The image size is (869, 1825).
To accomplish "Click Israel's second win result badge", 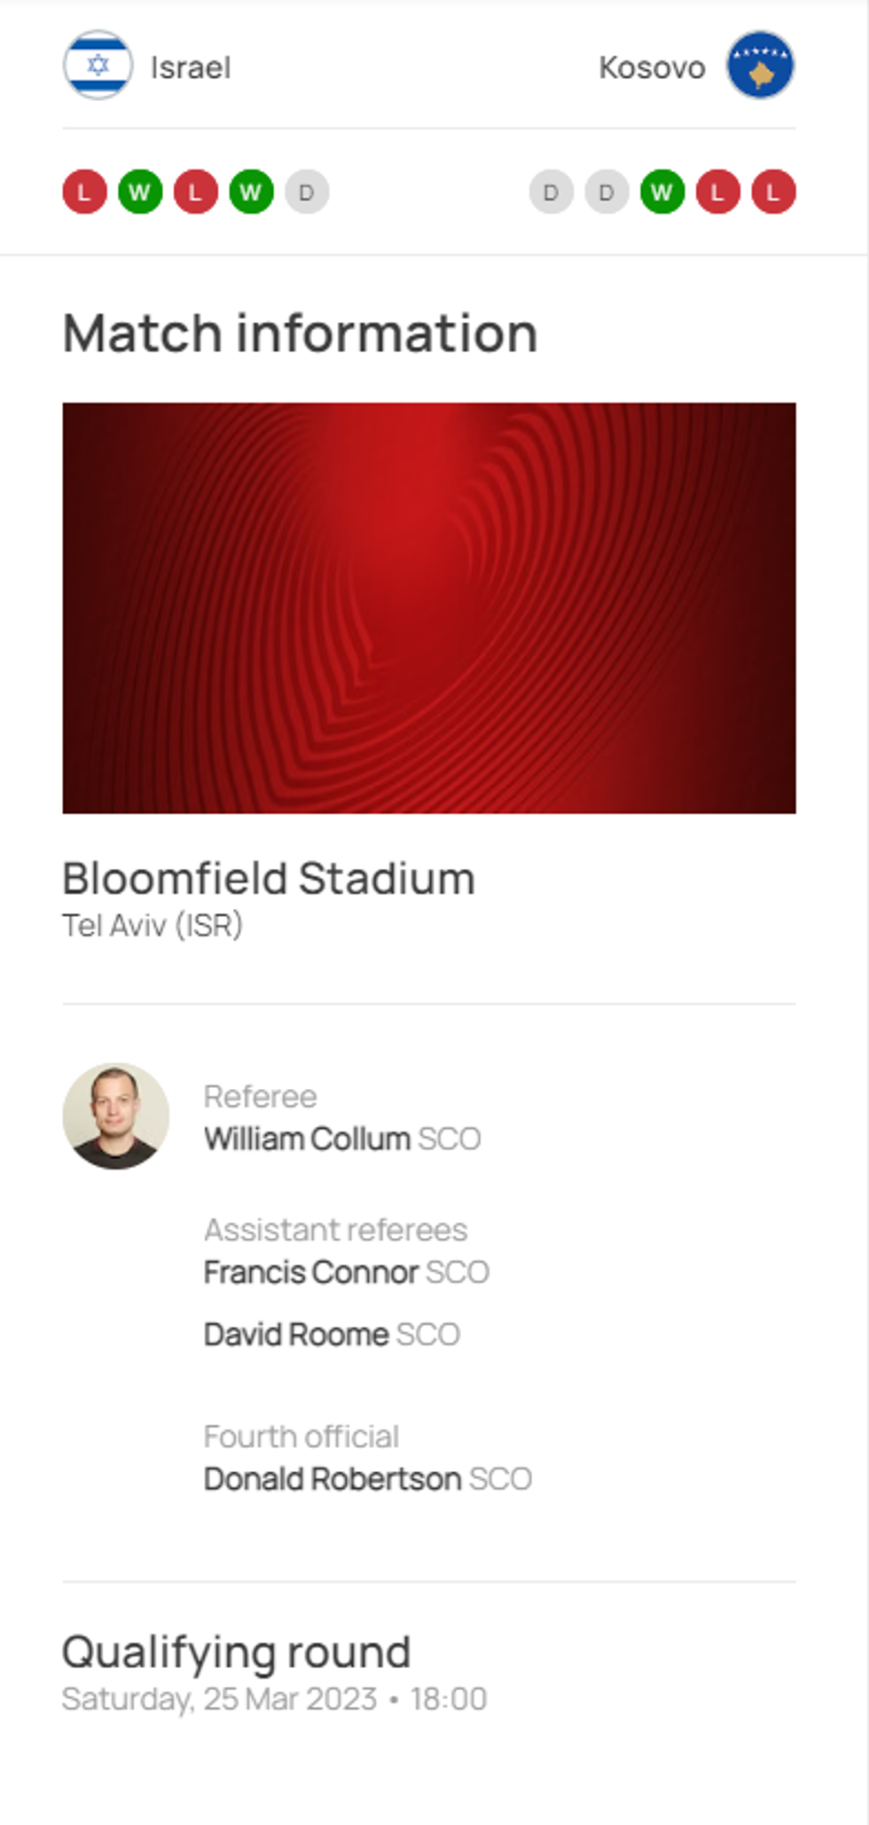I will [x=251, y=192].
